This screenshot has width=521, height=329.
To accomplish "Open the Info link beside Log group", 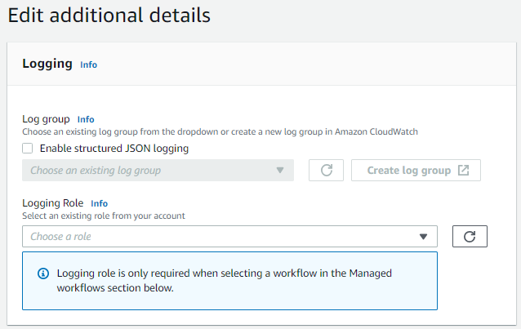I will 86,119.
